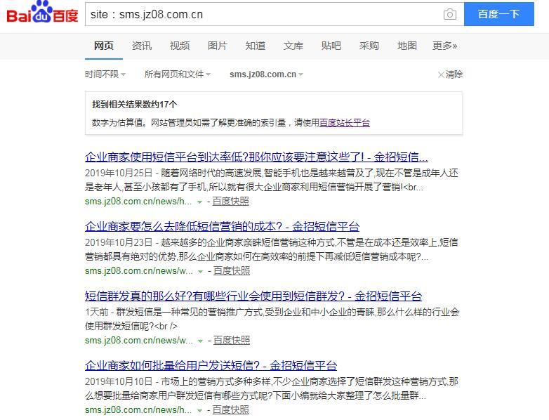This screenshot has height=420, width=549.
Task: Click the date 2019年10月23日
Action: (x=119, y=242)
